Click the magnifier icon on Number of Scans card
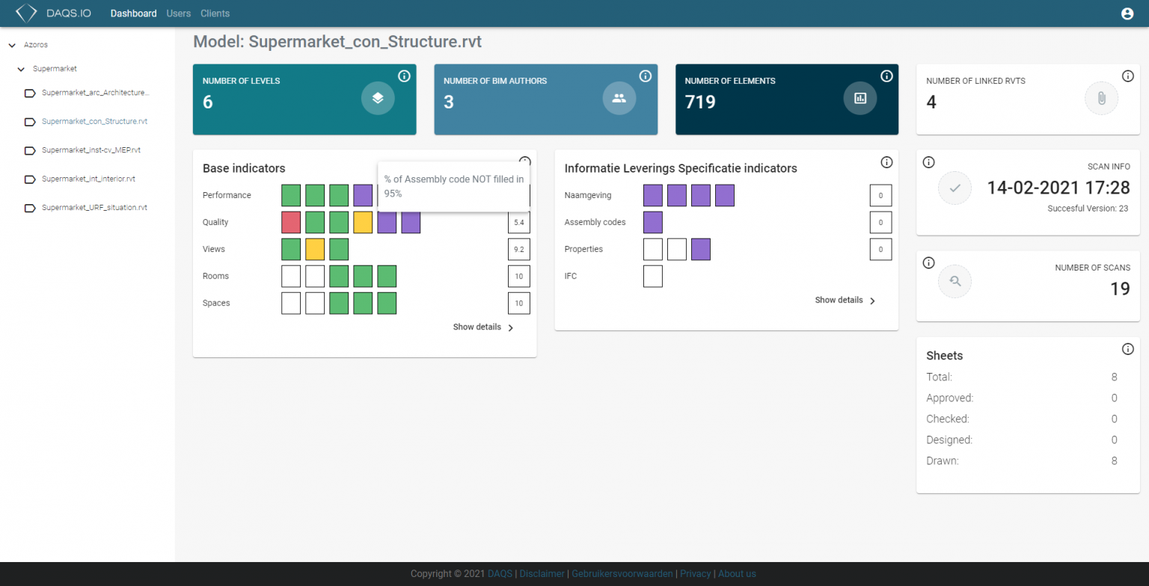Screen dimensions: 1149x586 [955, 282]
